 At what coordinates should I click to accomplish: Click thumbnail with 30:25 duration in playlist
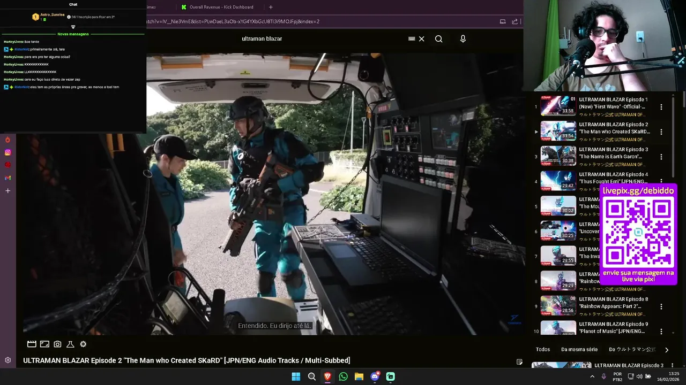pyautogui.click(x=558, y=230)
